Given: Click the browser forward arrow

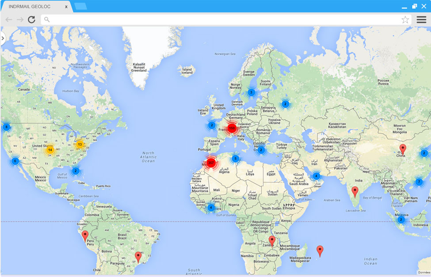Looking at the screenshot, I should pos(20,19).
